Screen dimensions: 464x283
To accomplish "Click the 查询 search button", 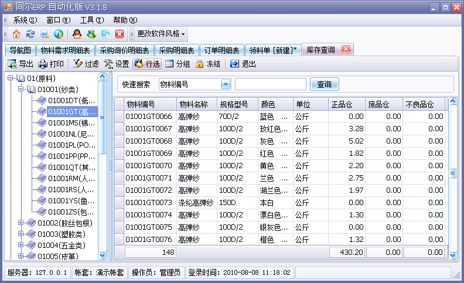I will (324, 84).
